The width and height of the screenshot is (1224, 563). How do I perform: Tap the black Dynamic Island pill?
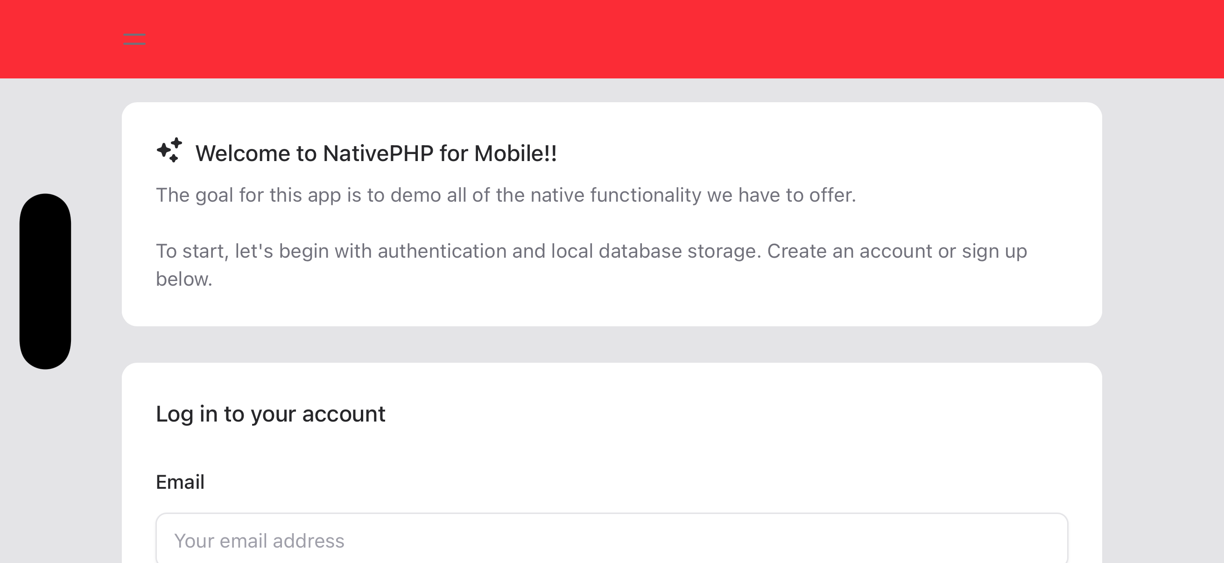click(x=45, y=281)
